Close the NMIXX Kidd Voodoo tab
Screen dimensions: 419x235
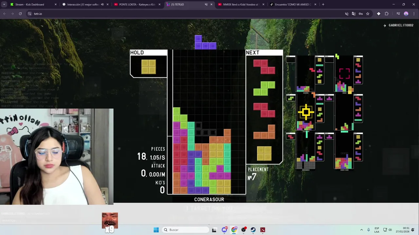click(x=263, y=5)
